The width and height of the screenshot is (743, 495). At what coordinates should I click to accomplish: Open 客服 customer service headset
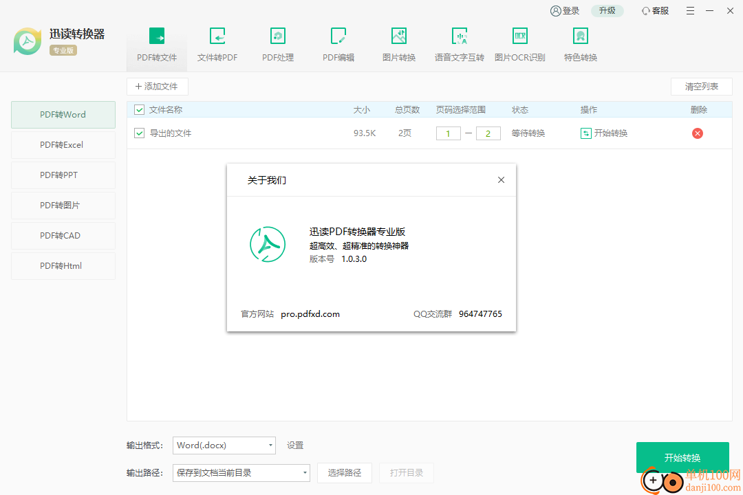tap(645, 11)
